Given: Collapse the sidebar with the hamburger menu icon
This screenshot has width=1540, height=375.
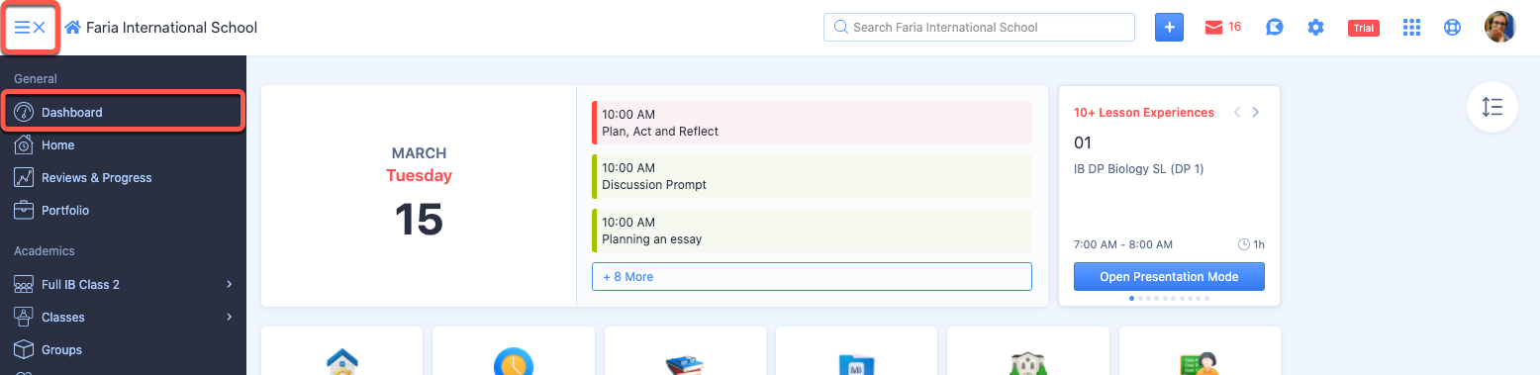Looking at the screenshot, I should click(31, 28).
